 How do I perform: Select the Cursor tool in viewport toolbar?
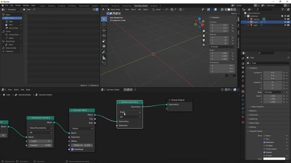[104, 24]
